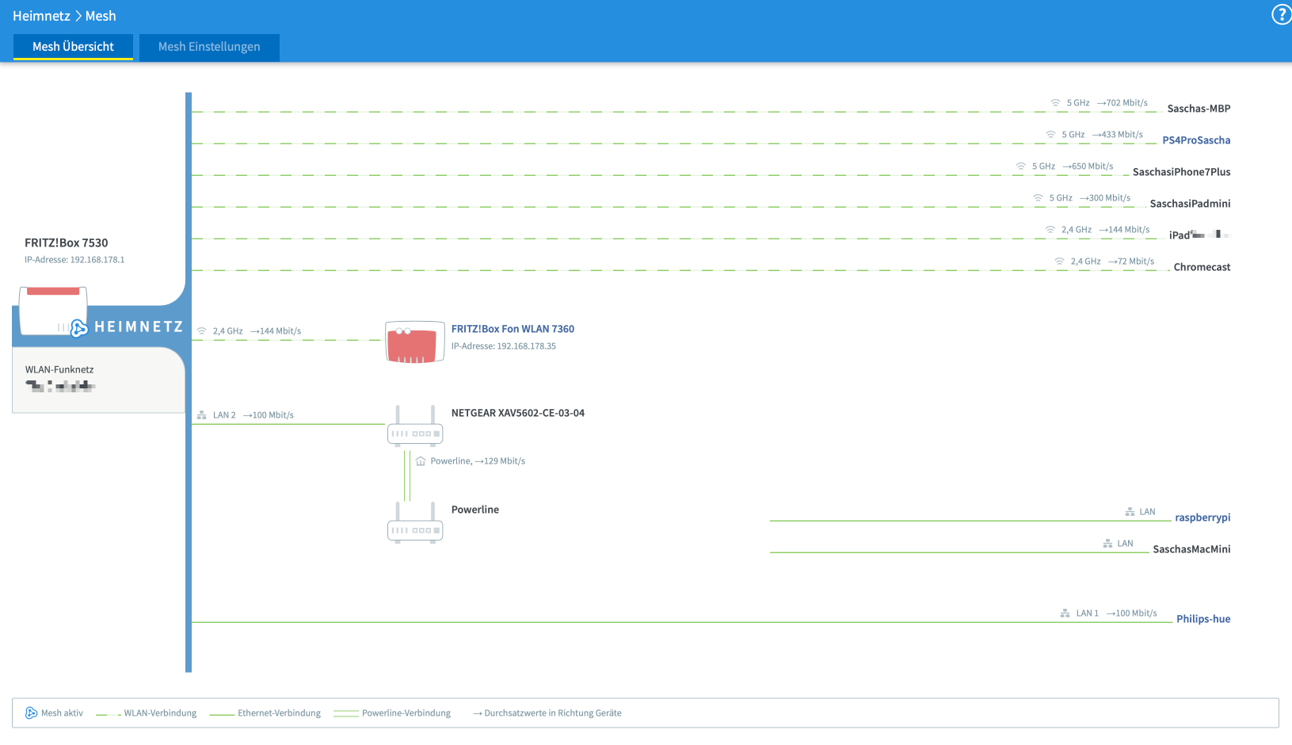Click the help question mark icon

(x=1281, y=15)
